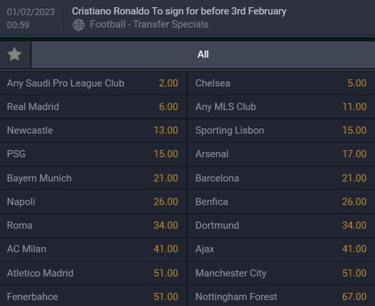
Task: Bet on Any Saudi Pro League Club at 2.00
Action: tap(93, 83)
